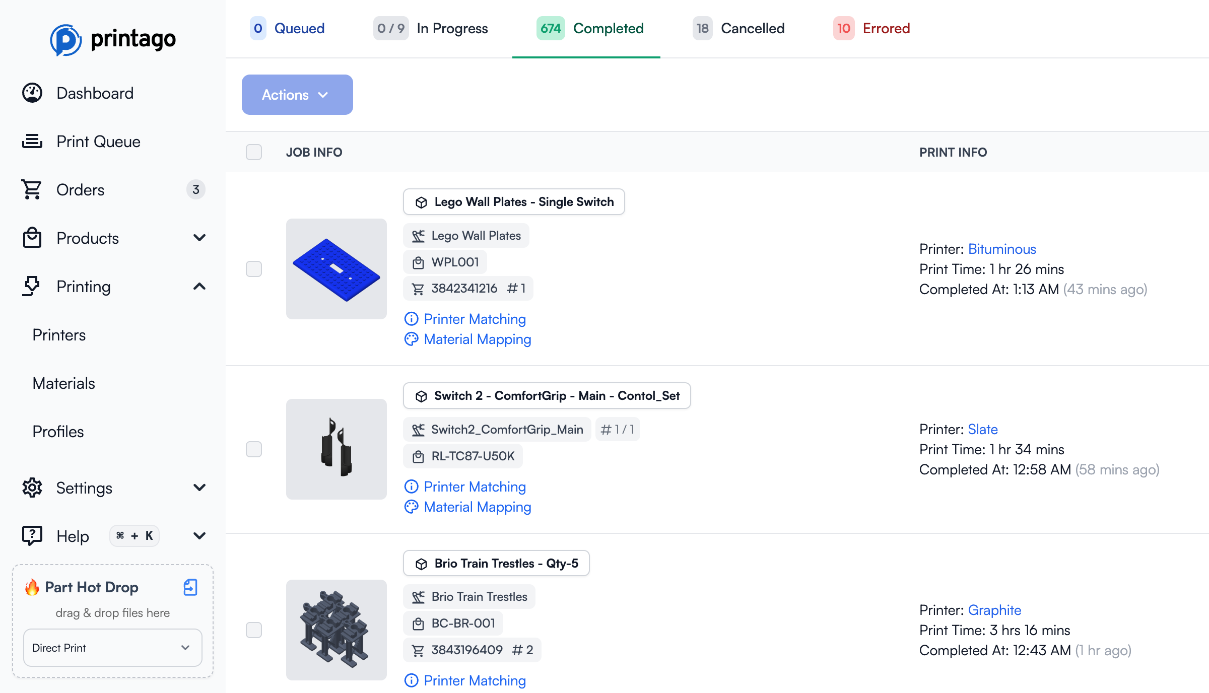Select the Printing nozzle icon in sidebar
The width and height of the screenshot is (1209, 693).
coord(32,286)
